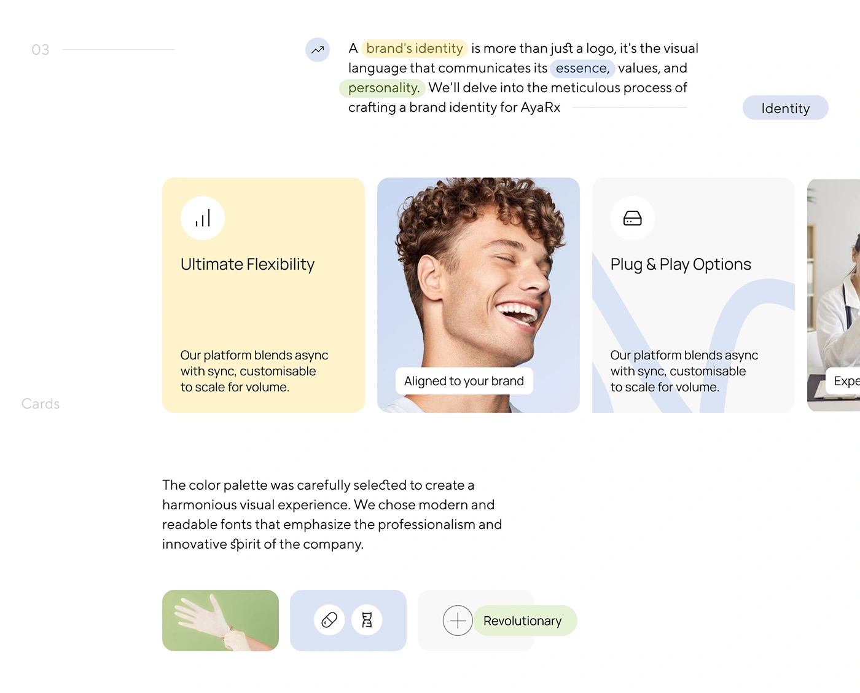Click the Cards section label

click(41, 404)
